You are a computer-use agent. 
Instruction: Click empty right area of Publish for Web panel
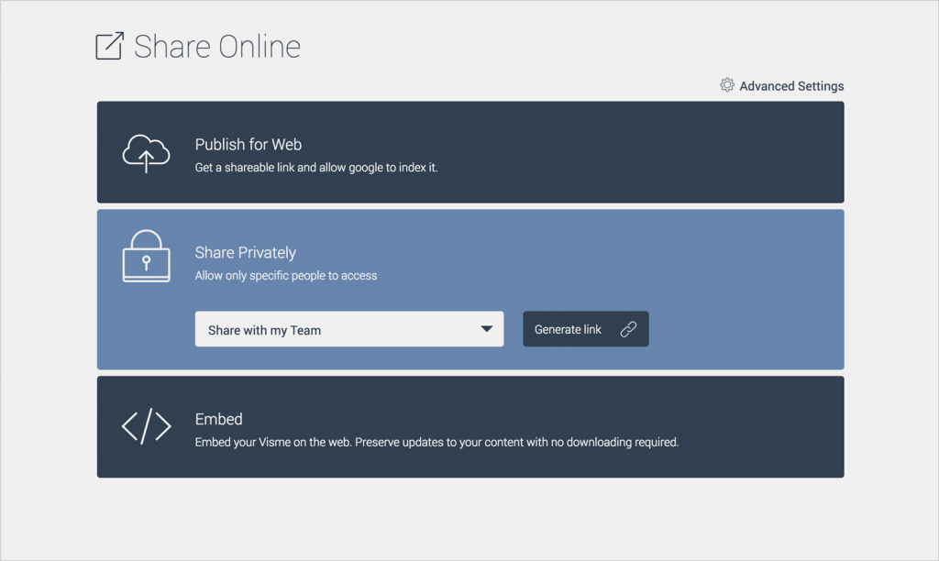click(x=697, y=152)
